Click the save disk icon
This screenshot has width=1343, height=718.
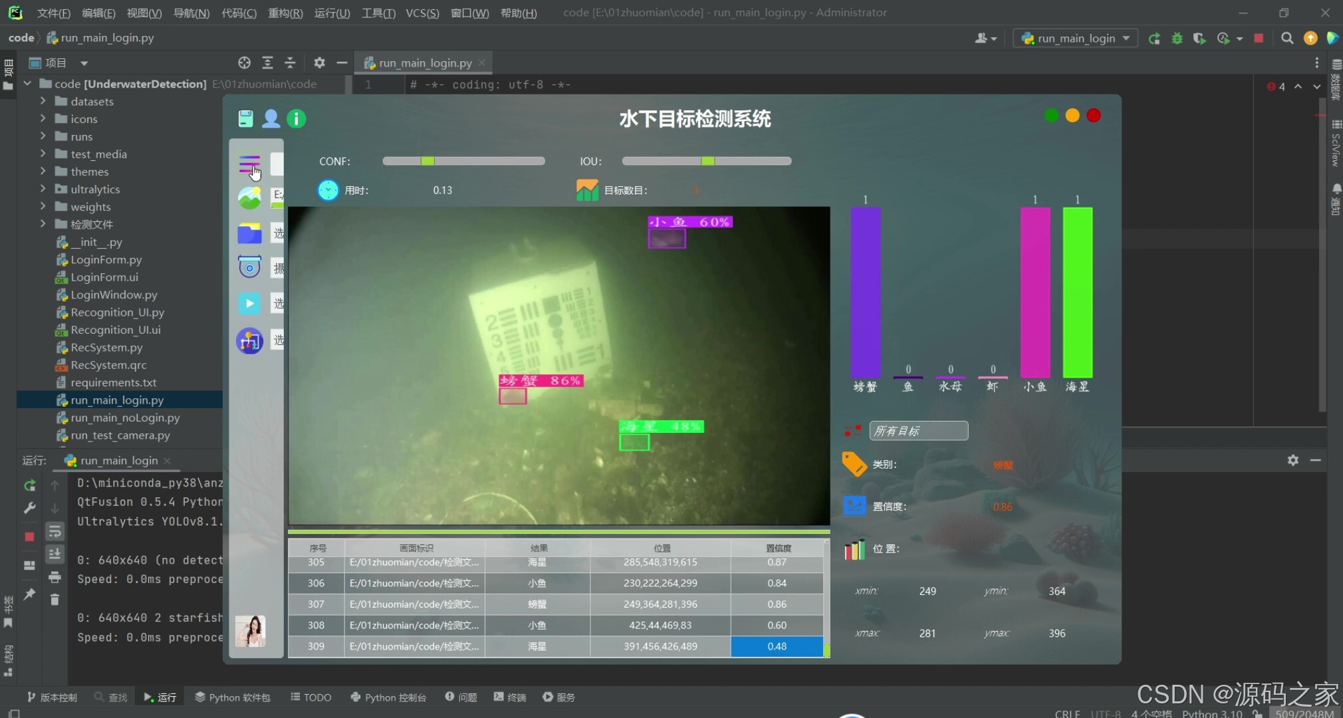pos(245,119)
